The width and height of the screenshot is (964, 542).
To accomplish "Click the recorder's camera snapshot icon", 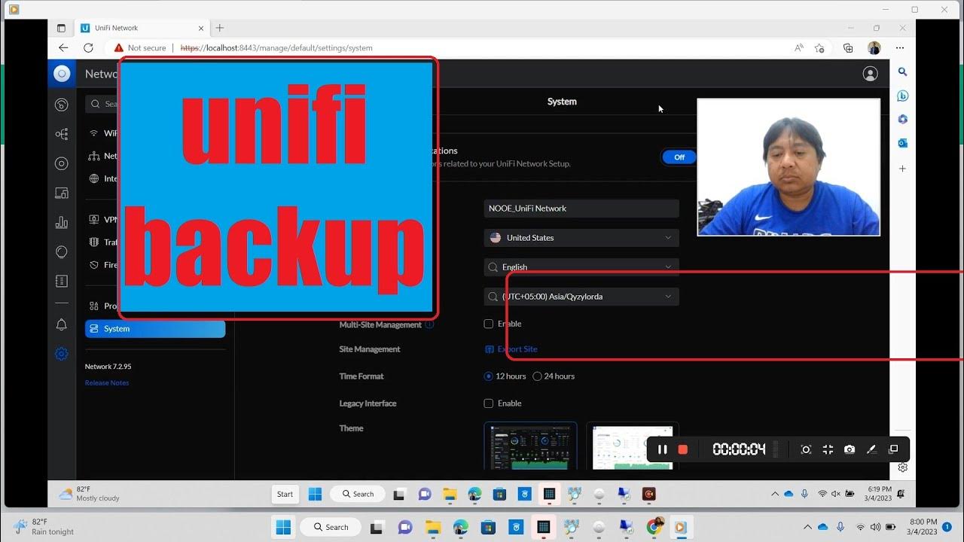I will (x=850, y=449).
